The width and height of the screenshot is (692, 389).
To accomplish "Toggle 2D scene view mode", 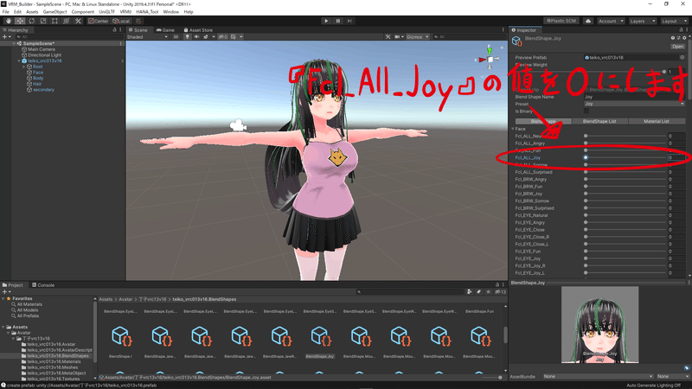I will click(176, 37).
